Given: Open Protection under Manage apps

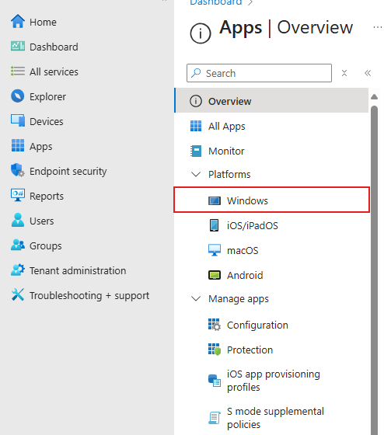Looking at the screenshot, I should click(x=271, y=350).
